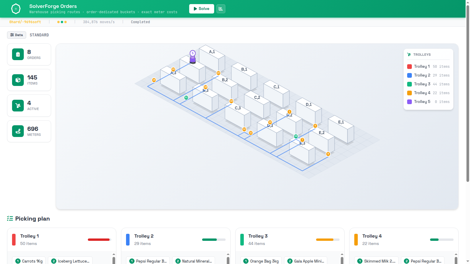Click Trolley 3 legend row

[428, 84]
